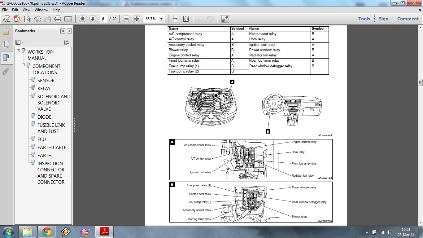Go to next page arrow
Screen dimensions: 423x238
click(93, 19)
